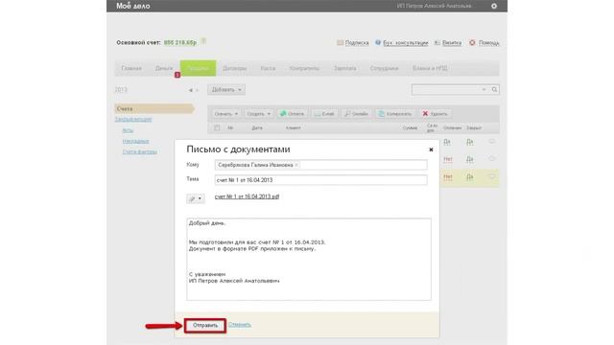Open the paperclip attachment dropdown
Image resolution: width=614 pixels, height=345 pixels.
coord(196,198)
